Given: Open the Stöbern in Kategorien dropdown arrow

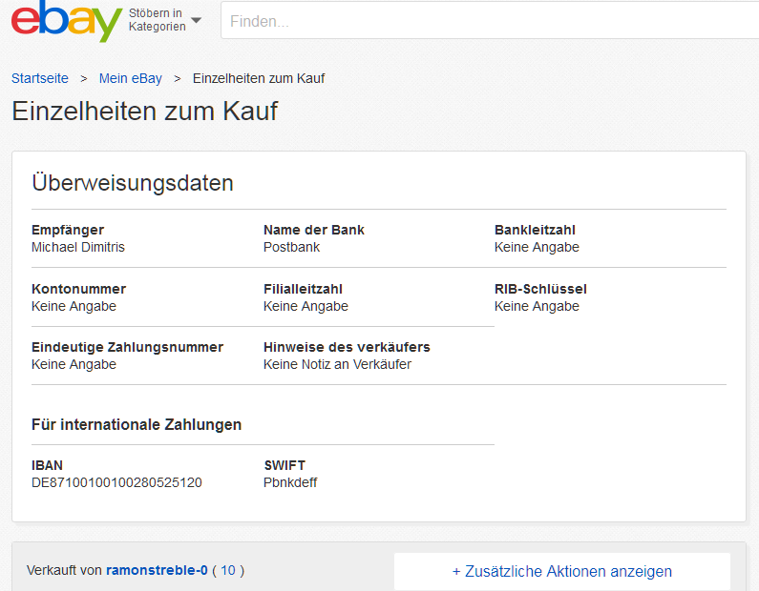Looking at the screenshot, I should pos(196,20).
